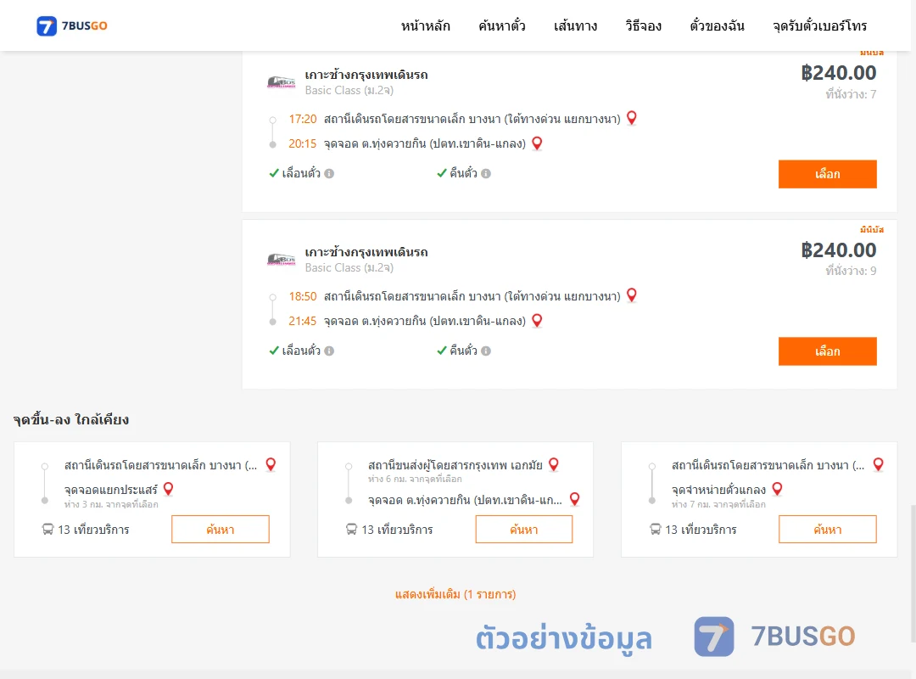Click the ฿240.00 price of 17:20 trip
Viewport: 916px width, 679px height.
pos(839,73)
